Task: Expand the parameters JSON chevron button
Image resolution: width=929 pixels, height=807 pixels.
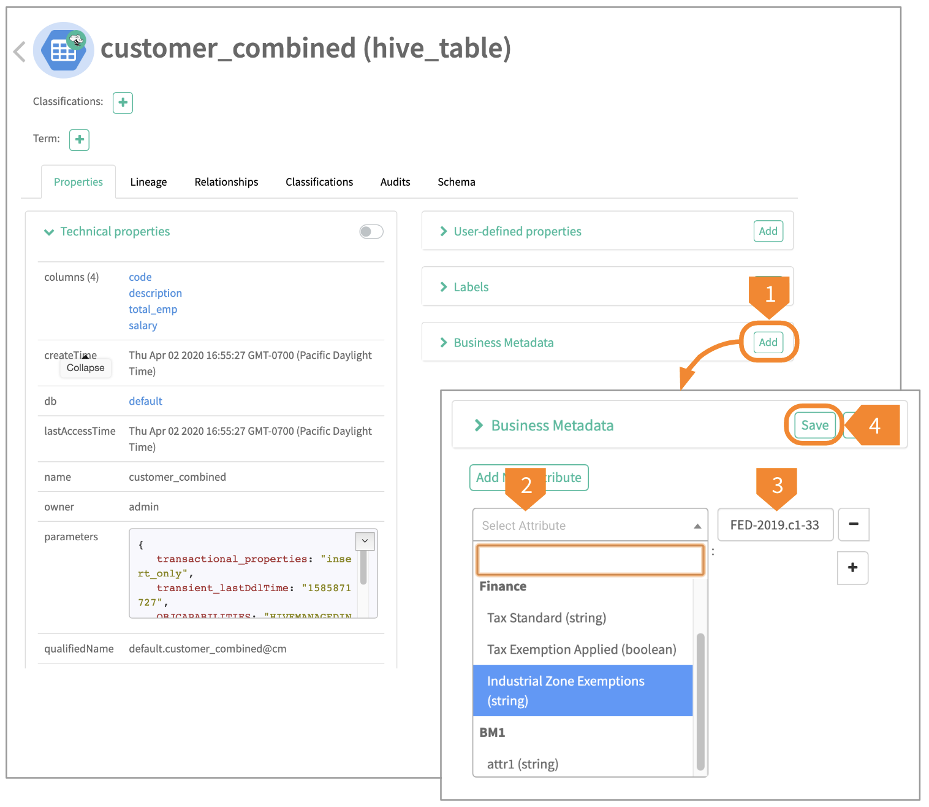Action: (365, 541)
